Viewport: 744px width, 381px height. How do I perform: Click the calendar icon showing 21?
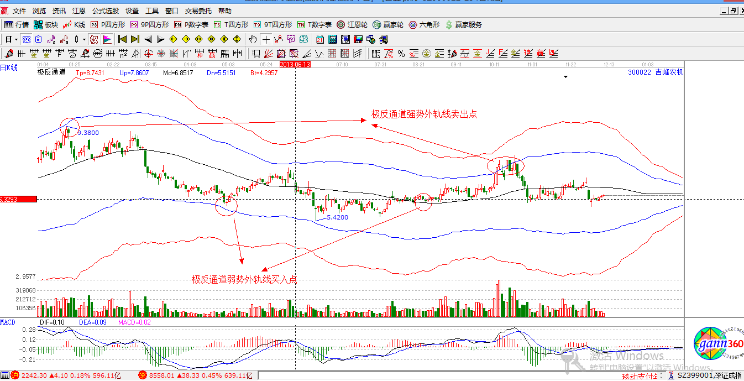point(320,39)
